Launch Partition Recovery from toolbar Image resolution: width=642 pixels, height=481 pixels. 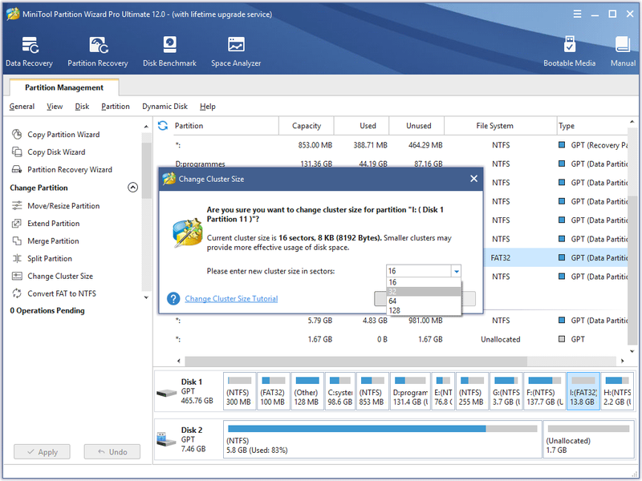(x=97, y=51)
